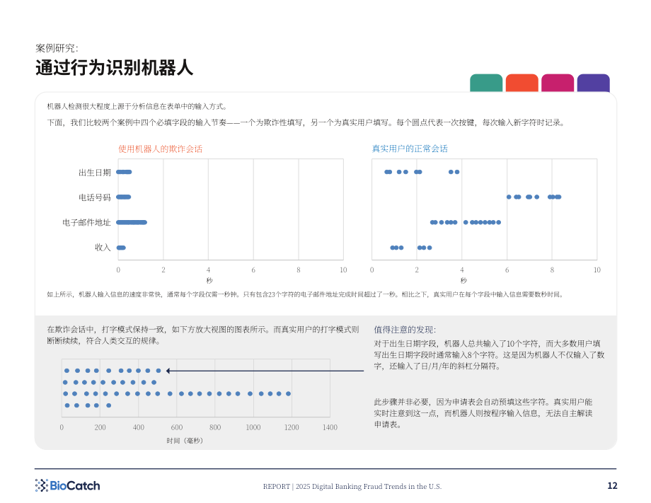The image size is (651, 503).
Task: Click the 收入 row label
Action: click(x=103, y=248)
